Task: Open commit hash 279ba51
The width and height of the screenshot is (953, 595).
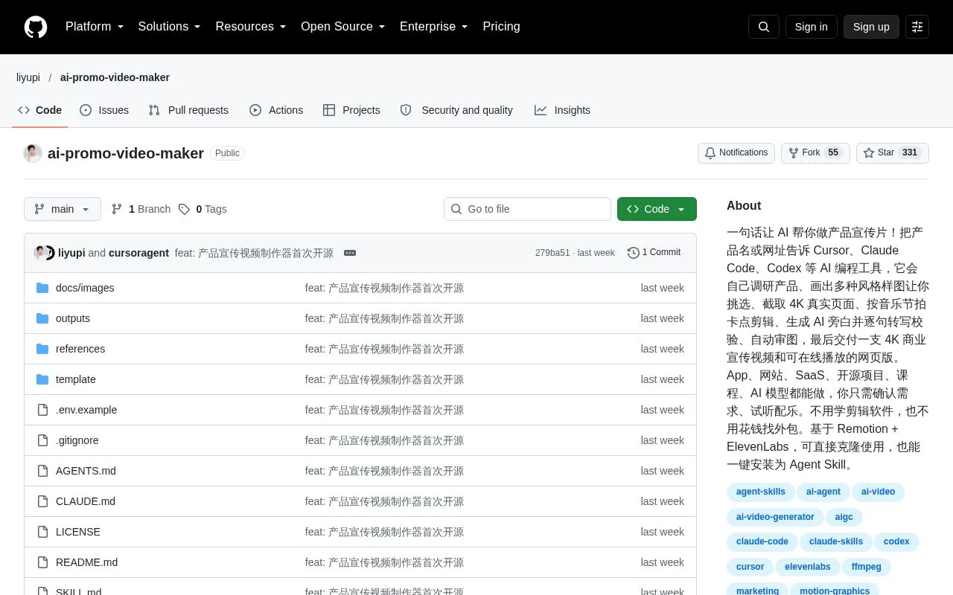Action: pos(552,253)
